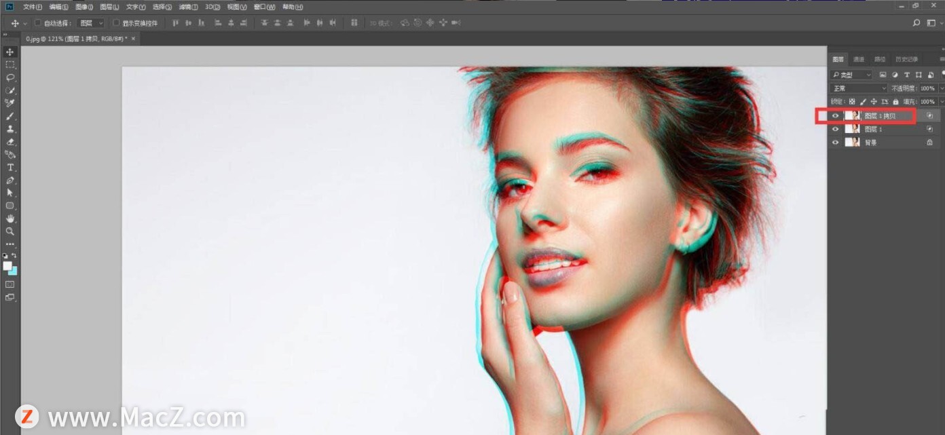
Task: Open the 类型 layer filter dropdown
Action: (852, 75)
